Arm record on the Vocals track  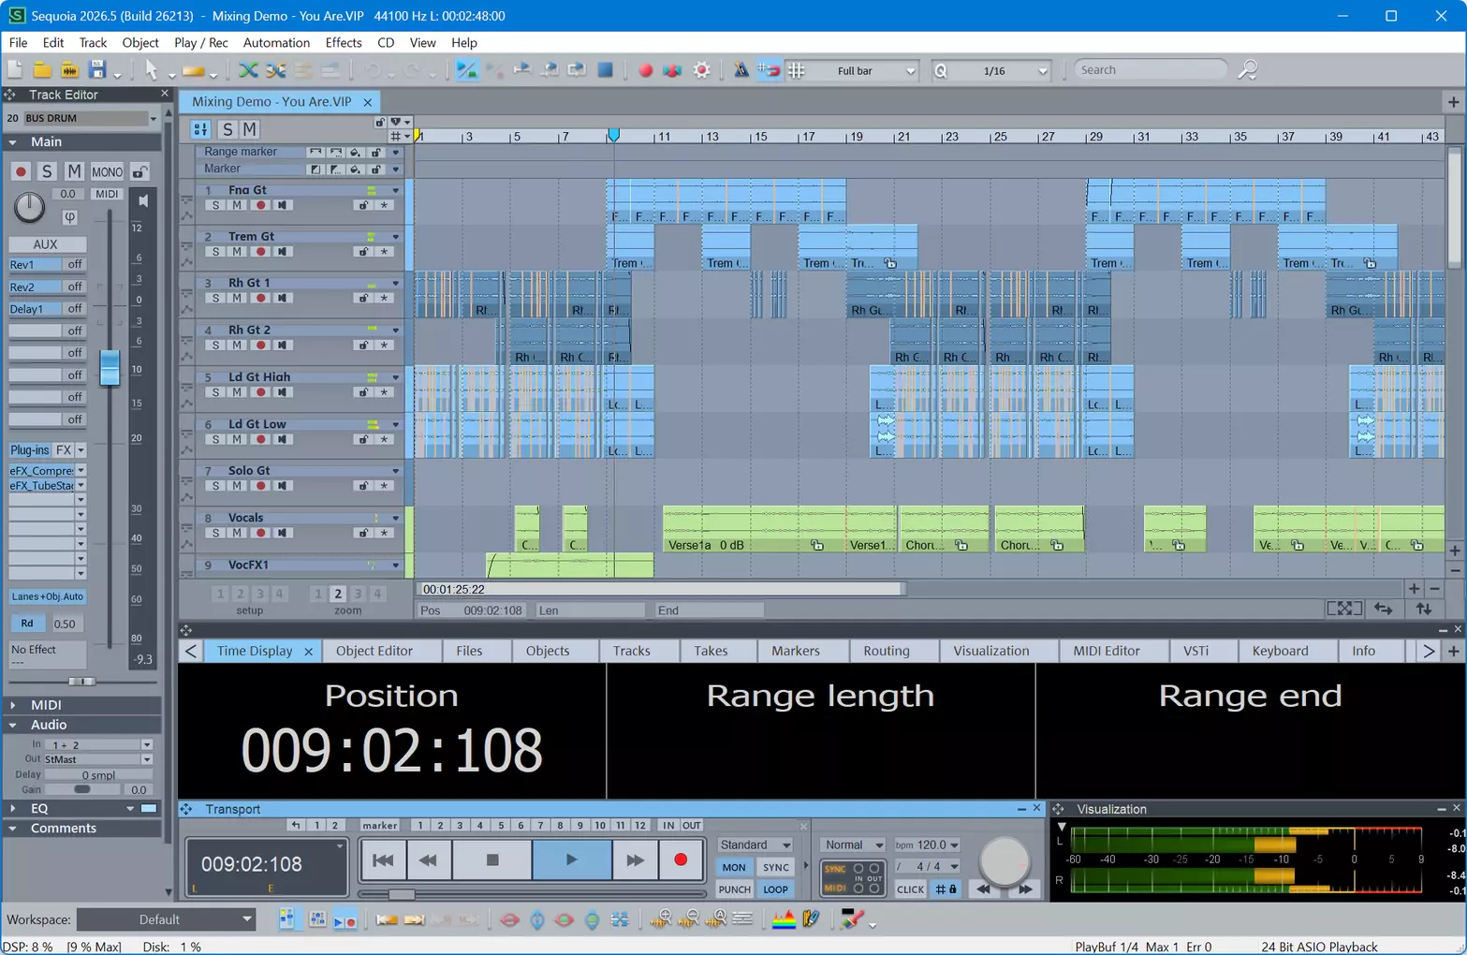[260, 533]
